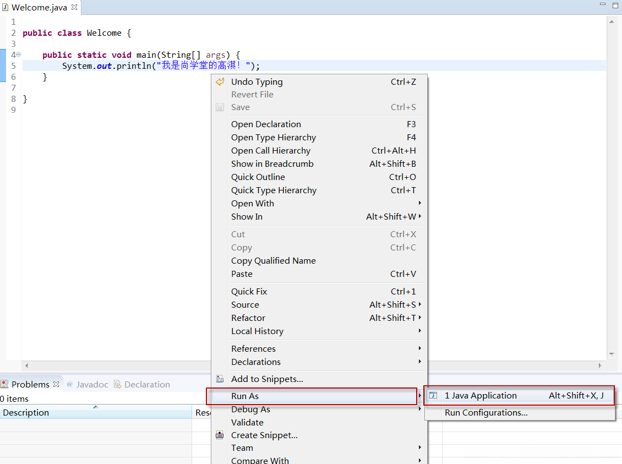Select Quick Fix from context menu

pos(249,292)
